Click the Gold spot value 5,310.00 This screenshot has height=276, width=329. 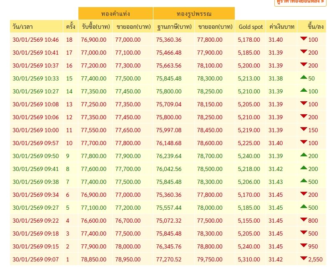click(x=249, y=259)
